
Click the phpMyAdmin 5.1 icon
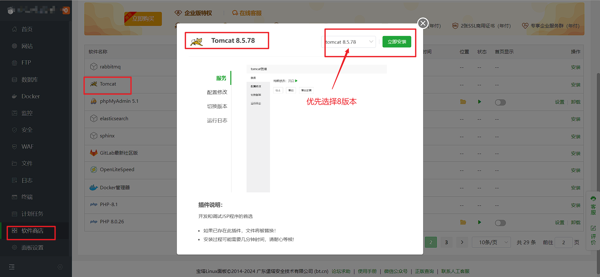pos(94,101)
